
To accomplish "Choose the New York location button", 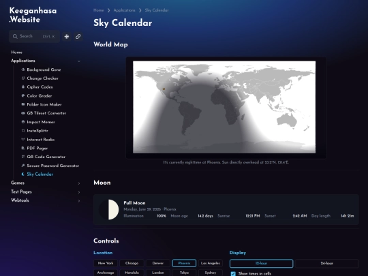I will click(x=106, y=263).
